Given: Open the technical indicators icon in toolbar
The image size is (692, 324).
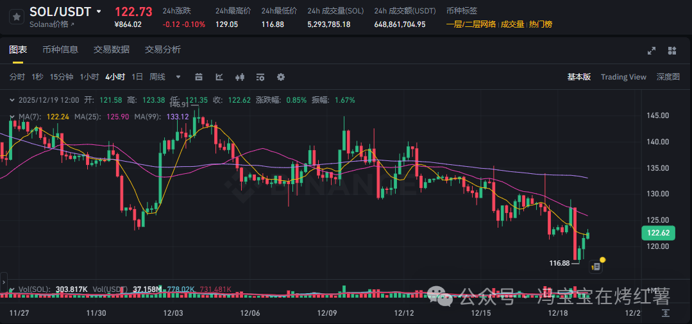Looking at the screenshot, I should coord(260,77).
